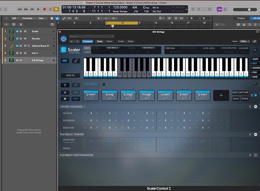Select the F maj7 chord pad
This screenshot has height=191, width=260.
click(146, 95)
